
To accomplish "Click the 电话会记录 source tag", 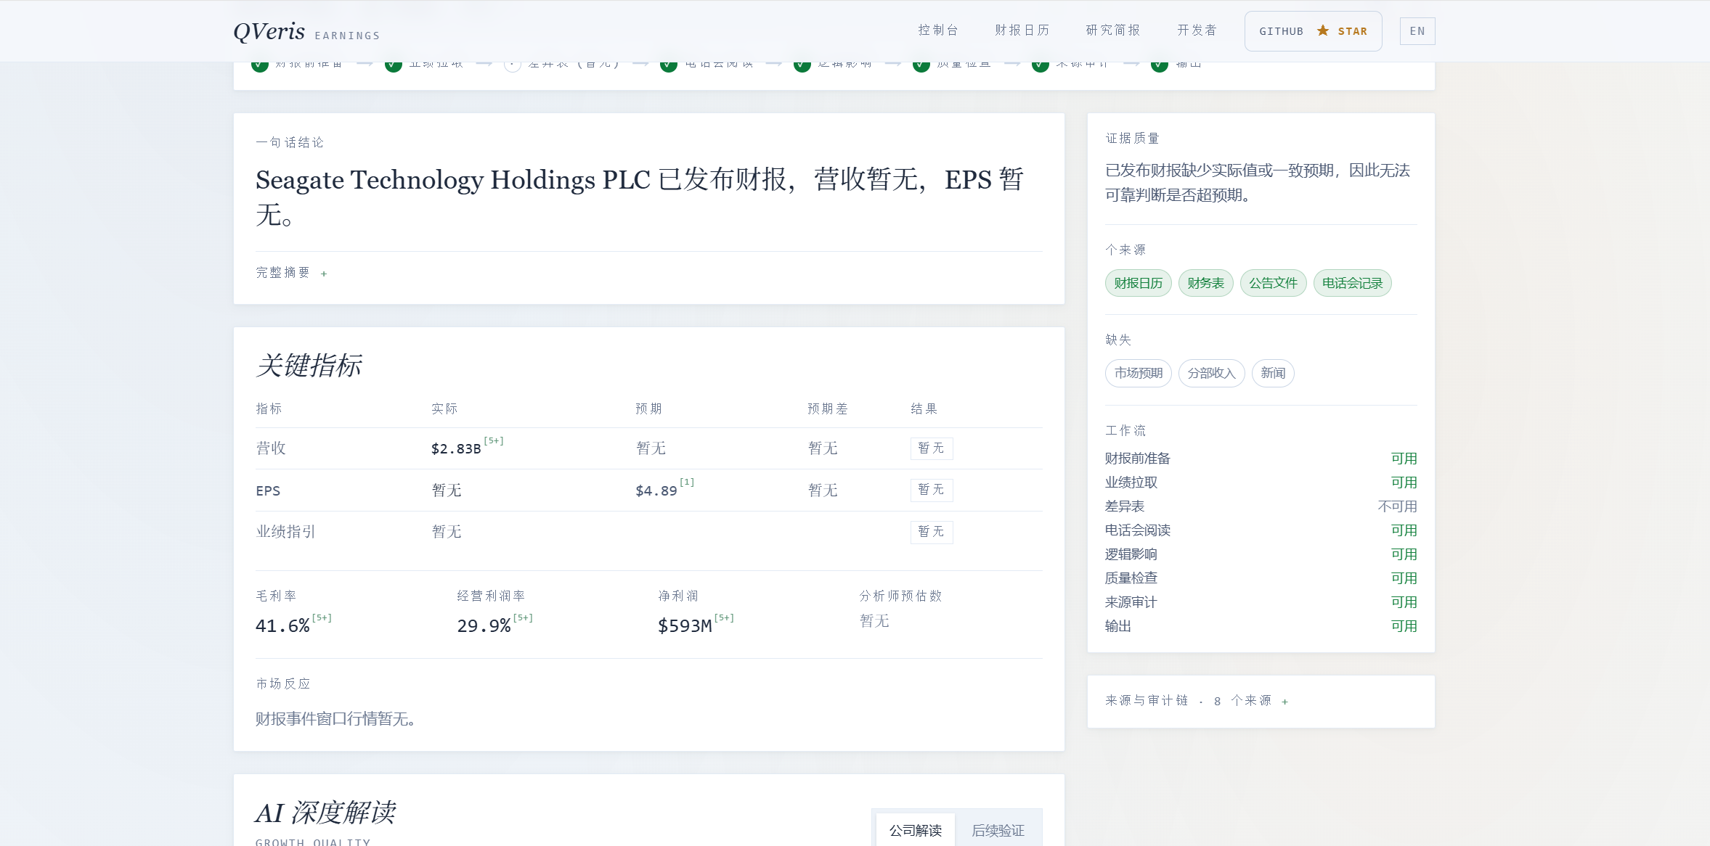I will [x=1353, y=283].
